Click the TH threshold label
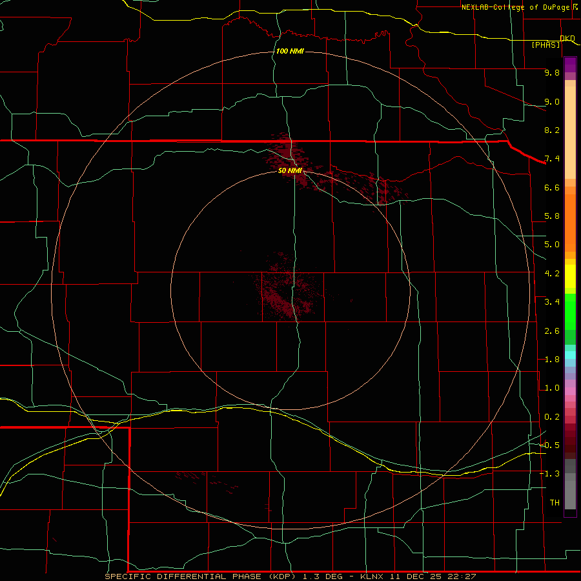The height and width of the screenshot is (581, 581). coord(555,503)
